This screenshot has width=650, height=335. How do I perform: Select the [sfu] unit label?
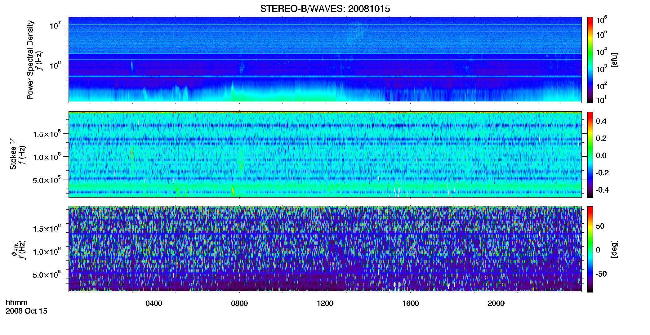coord(614,60)
